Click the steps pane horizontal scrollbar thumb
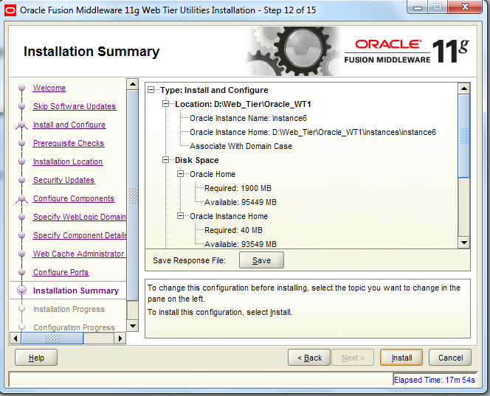 [52, 338]
